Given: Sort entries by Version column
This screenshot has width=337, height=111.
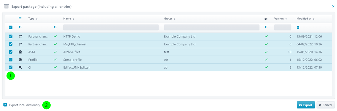Looking at the screenshot, I should click(280, 19).
